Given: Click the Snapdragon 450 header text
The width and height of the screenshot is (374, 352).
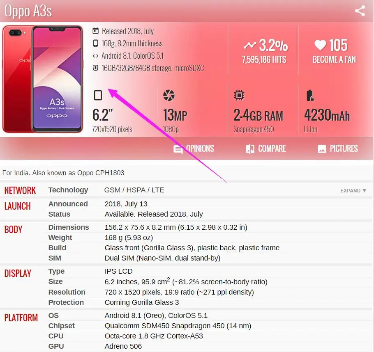Looking at the screenshot, I should [254, 129].
